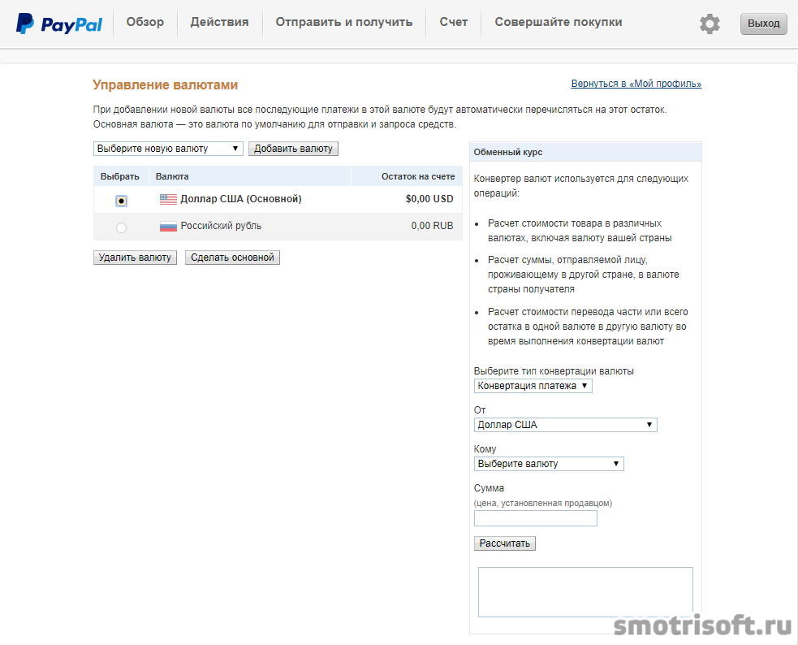Click the Сделать основной button
This screenshot has height=645, width=798.
(x=232, y=258)
